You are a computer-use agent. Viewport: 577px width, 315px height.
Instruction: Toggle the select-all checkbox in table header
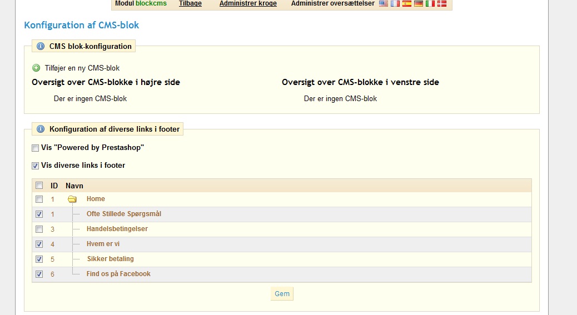[39, 186]
